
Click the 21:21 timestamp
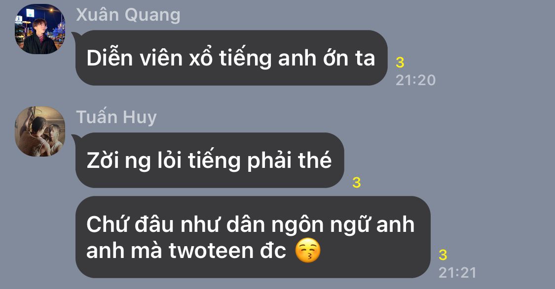pos(457,273)
